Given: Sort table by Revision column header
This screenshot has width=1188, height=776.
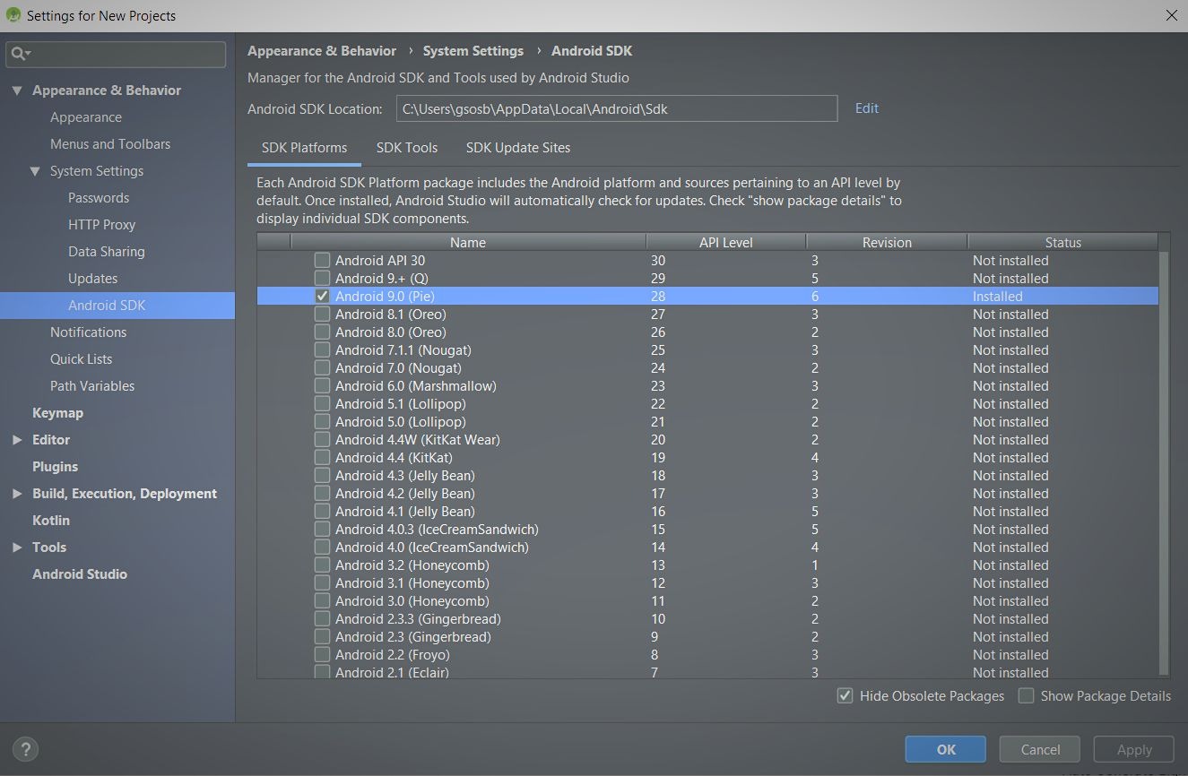Looking at the screenshot, I should pos(887,242).
